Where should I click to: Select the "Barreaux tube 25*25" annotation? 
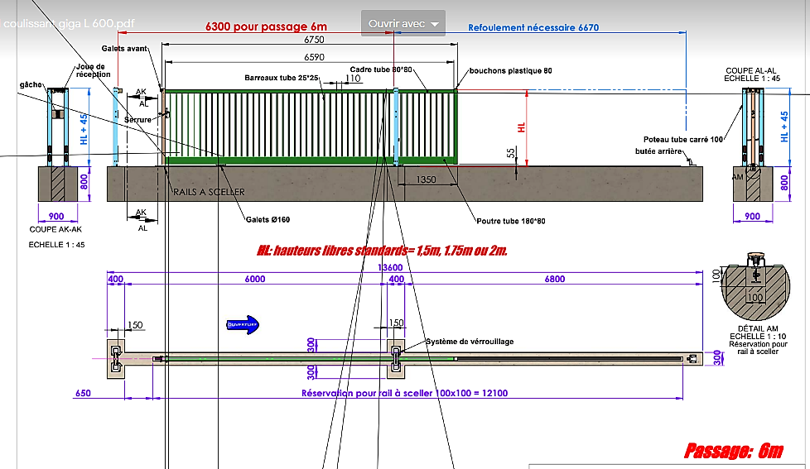[282, 78]
